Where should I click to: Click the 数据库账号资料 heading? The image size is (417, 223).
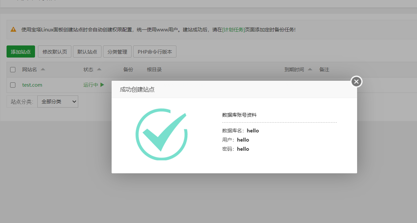tap(239, 115)
